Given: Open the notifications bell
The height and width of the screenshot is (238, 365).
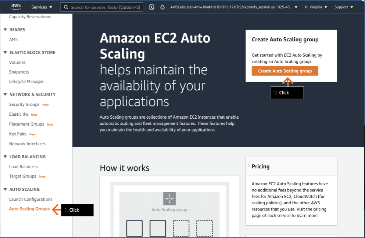Looking at the screenshot, I should tap(162, 7).
